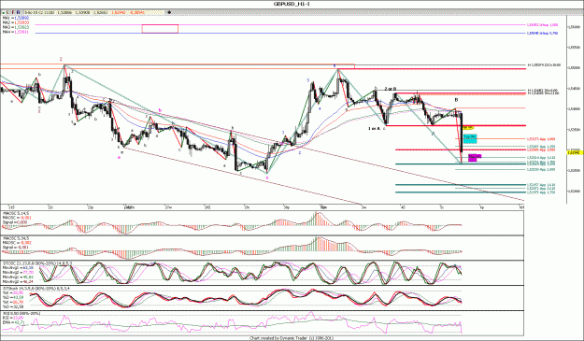Click the MA1 =1,53892 readout

16,18
